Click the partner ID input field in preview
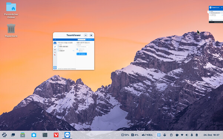 [x=83, y=47]
